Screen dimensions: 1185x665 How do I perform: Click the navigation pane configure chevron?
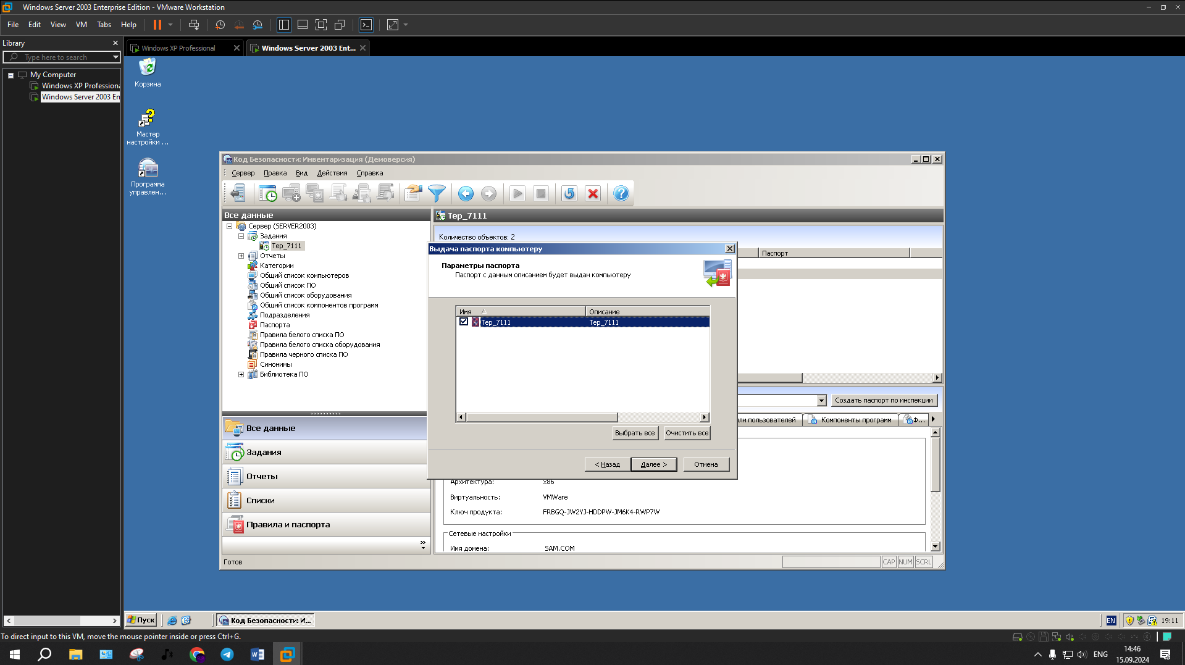(423, 545)
